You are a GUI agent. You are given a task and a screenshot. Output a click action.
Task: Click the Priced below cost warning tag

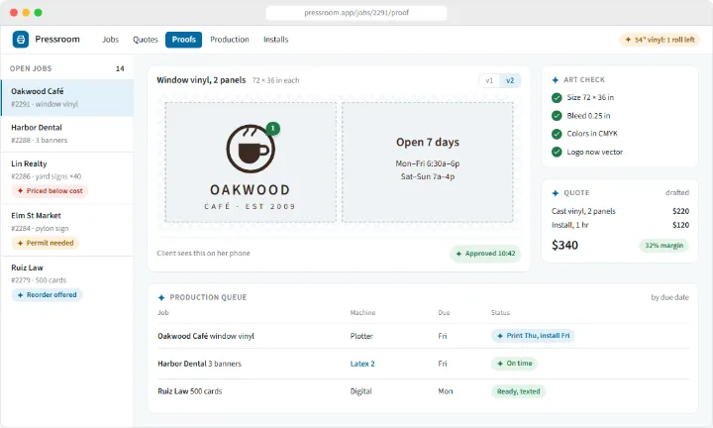[x=51, y=191]
